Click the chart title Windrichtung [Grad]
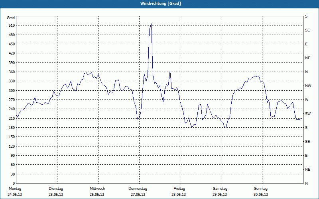Viewport: 319px width, 199px height. click(161, 4)
